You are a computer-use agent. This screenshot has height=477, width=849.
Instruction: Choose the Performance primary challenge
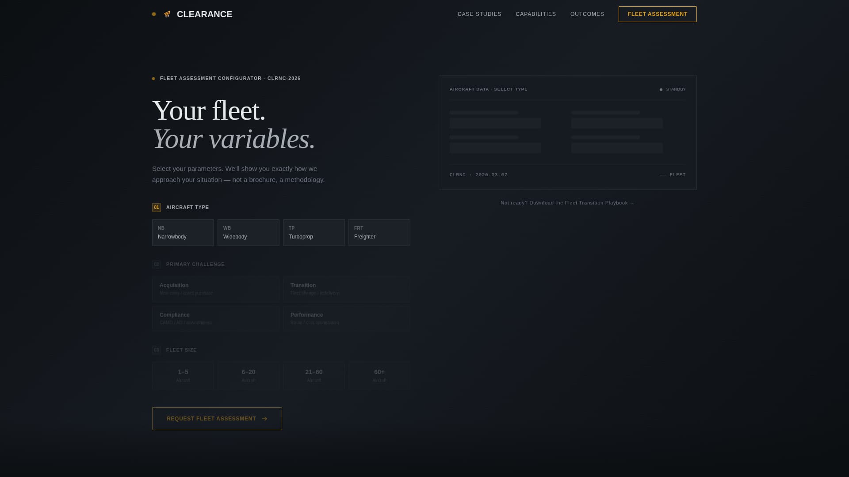pyautogui.click(x=346, y=318)
